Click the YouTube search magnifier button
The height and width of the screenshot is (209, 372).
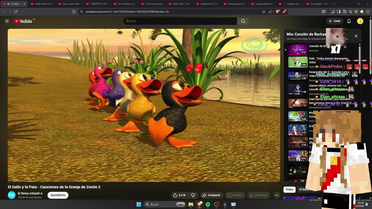coord(243,21)
